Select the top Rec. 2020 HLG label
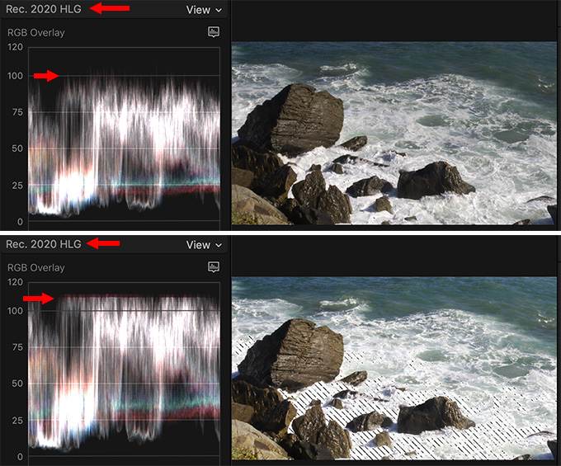 coord(44,9)
